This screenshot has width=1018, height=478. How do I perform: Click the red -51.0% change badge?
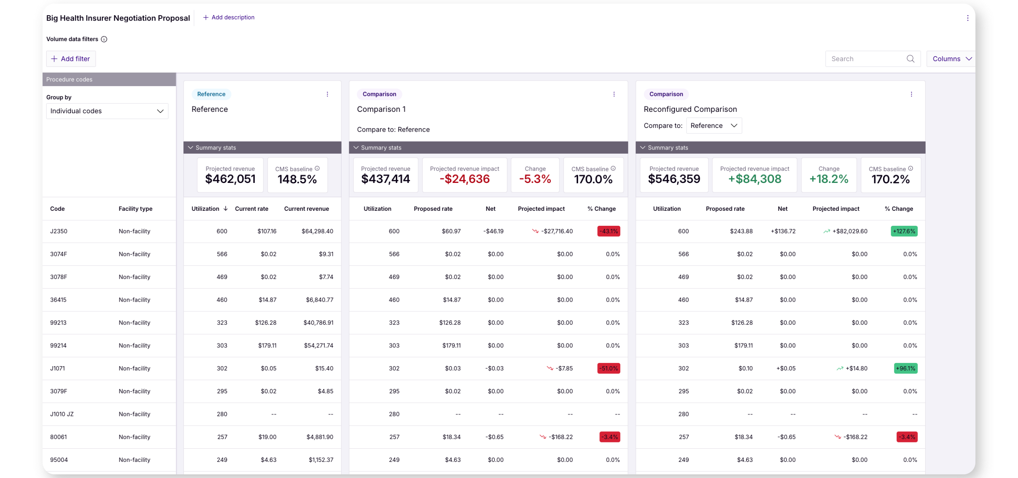point(608,368)
